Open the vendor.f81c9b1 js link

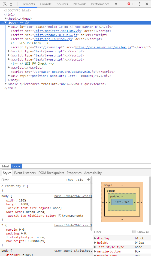pos(56,35)
